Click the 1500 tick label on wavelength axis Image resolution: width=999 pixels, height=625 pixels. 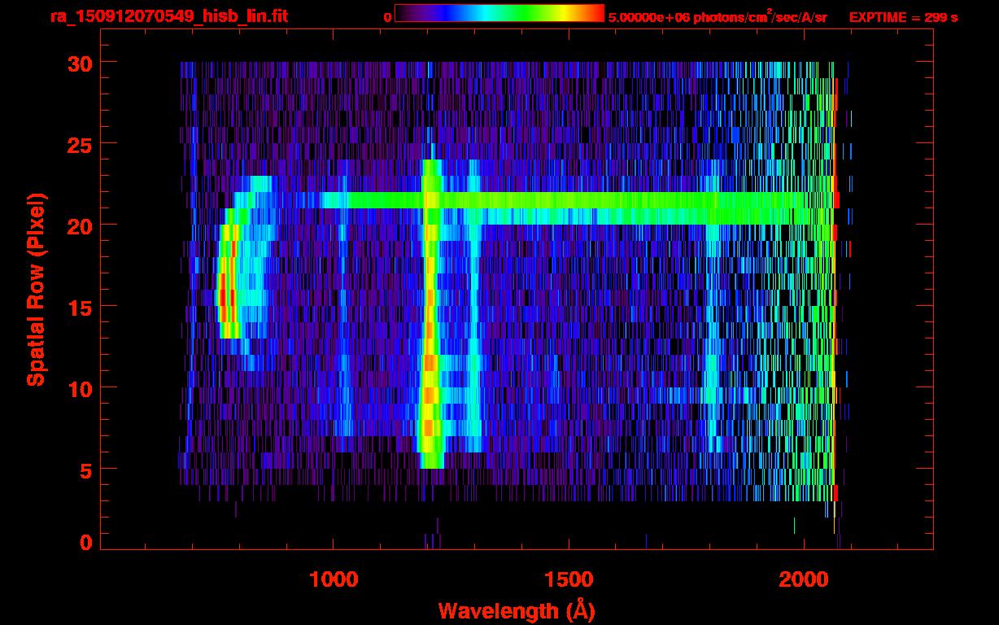tap(569, 579)
